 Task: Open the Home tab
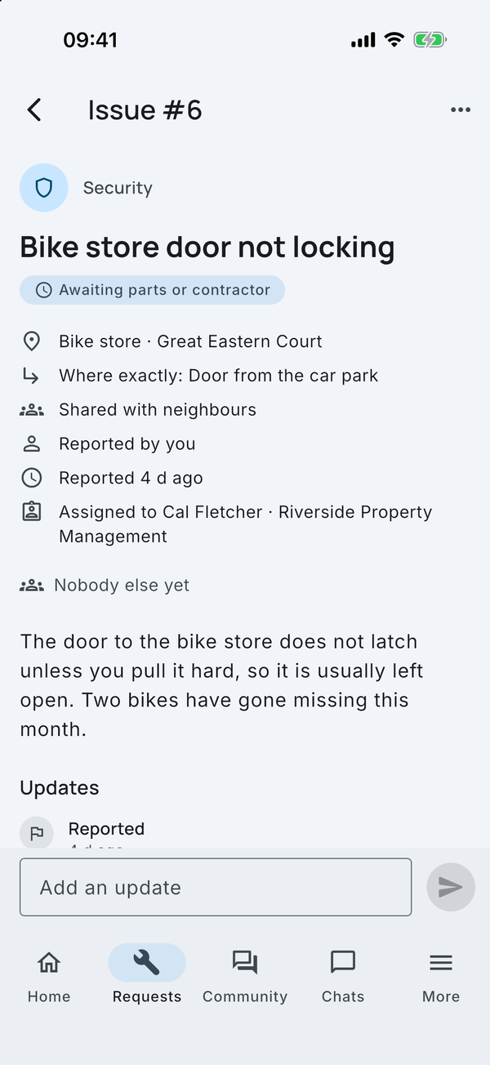49,976
